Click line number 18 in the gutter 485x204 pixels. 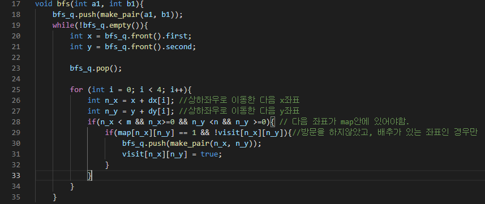(x=15, y=15)
